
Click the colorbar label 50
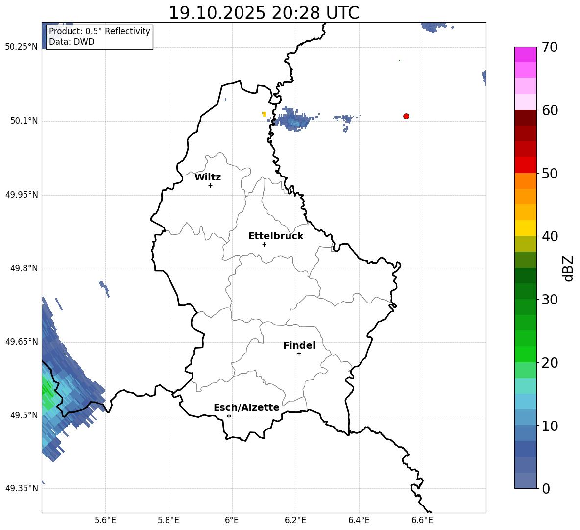549,173
